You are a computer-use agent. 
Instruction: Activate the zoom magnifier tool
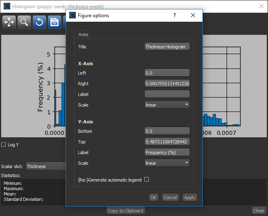pyautogui.click(x=24, y=22)
